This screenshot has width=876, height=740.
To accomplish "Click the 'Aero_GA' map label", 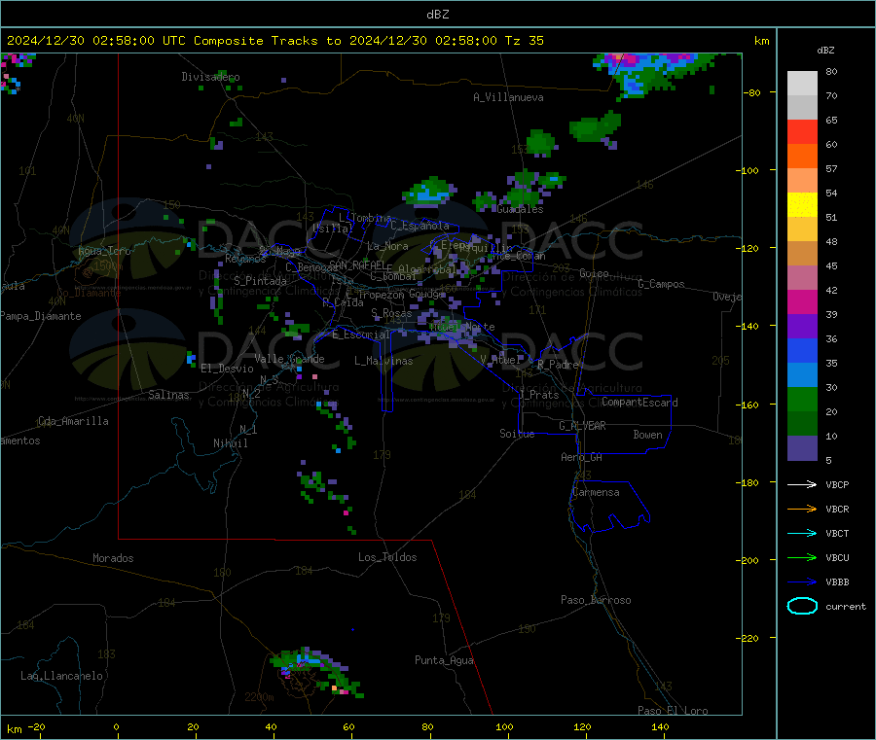I will [x=582, y=457].
